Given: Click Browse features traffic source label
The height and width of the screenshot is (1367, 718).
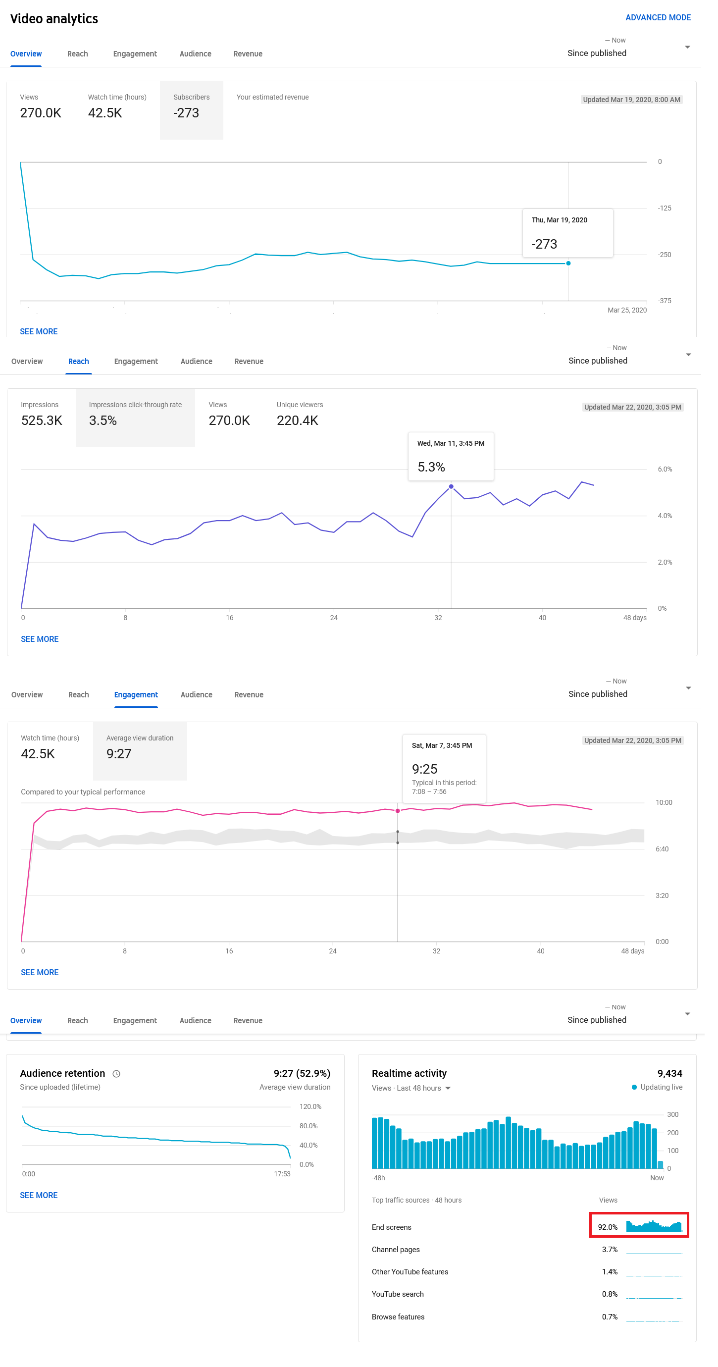Looking at the screenshot, I should pos(398,1317).
